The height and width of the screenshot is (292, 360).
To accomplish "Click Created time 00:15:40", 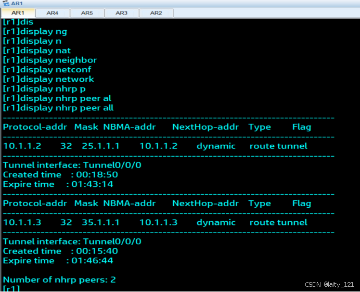I will click(97, 251).
